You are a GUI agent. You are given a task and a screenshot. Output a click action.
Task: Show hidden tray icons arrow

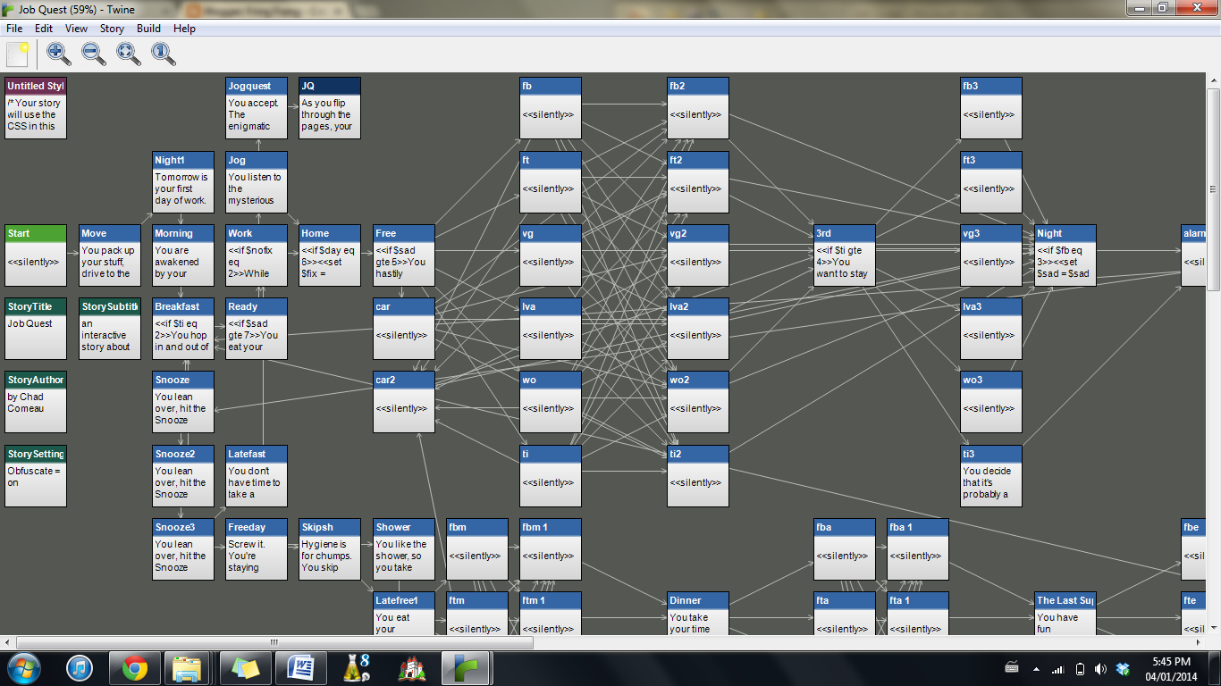pyautogui.click(x=1036, y=669)
